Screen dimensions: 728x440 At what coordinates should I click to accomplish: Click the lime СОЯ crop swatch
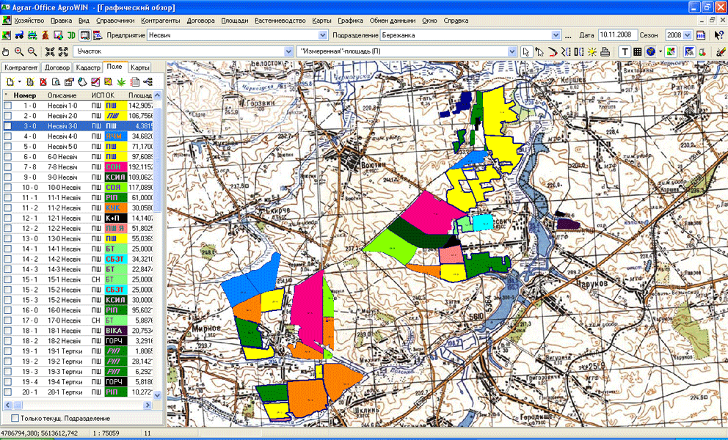pos(116,187)
